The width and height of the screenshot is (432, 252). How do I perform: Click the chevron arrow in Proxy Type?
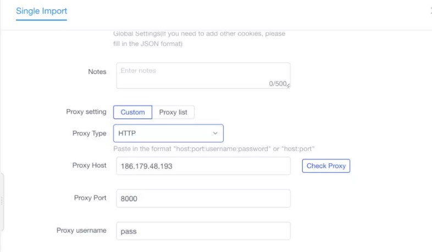click(215, 134)
